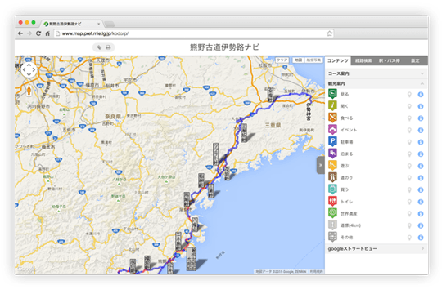Select the green 世界遺産 heritage icon

point(332,213)
